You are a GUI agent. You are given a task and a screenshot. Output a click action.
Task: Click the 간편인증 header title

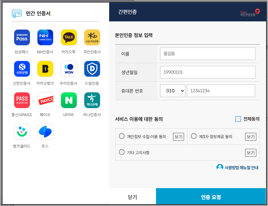point(128,12)
